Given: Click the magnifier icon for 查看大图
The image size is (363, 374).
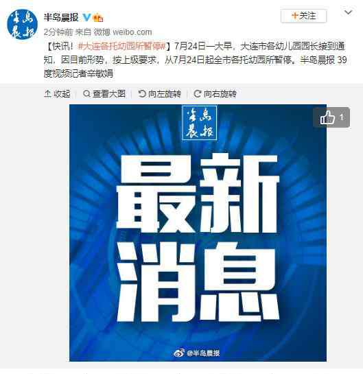Looking at the screenshot, I should (x=86, y=93).
